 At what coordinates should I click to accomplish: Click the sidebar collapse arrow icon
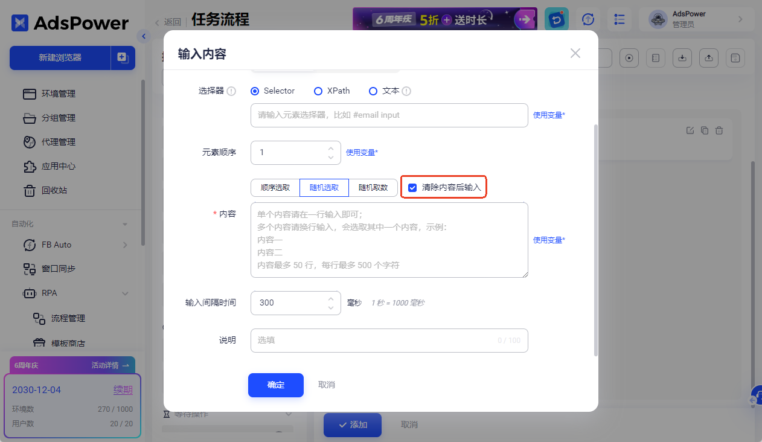tap(143, 37)
